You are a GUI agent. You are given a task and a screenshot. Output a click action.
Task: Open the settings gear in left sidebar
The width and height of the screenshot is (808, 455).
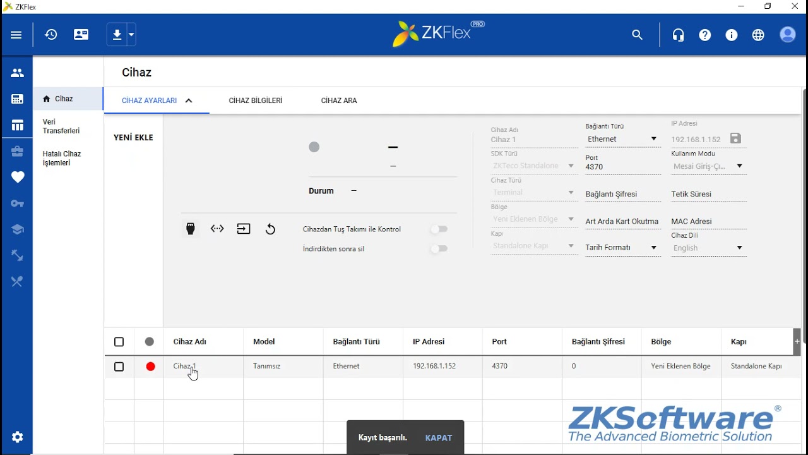coord(17,437)
